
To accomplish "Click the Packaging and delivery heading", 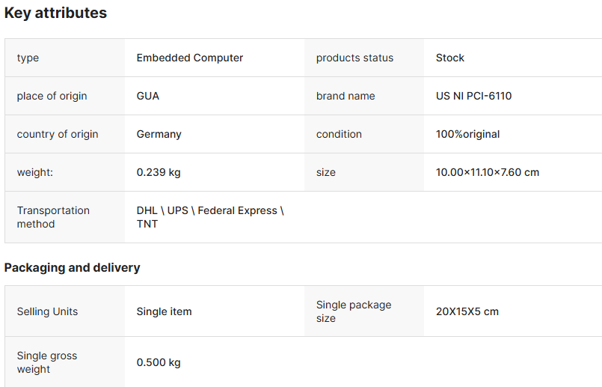I will coord(73,267).
